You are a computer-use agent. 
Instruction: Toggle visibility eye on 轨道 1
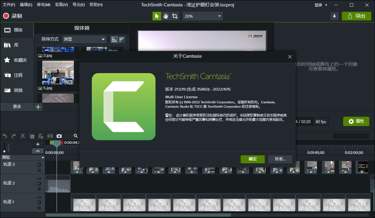tap(39, 198)
